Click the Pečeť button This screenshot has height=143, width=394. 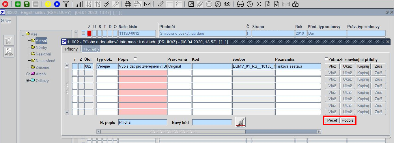(332, 120)
